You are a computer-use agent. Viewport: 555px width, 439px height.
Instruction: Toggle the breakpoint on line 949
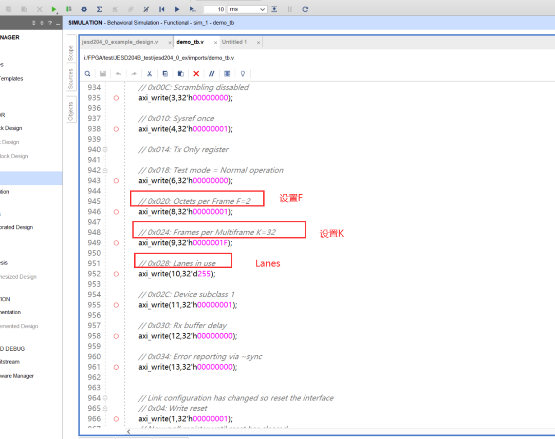(116, 243)
